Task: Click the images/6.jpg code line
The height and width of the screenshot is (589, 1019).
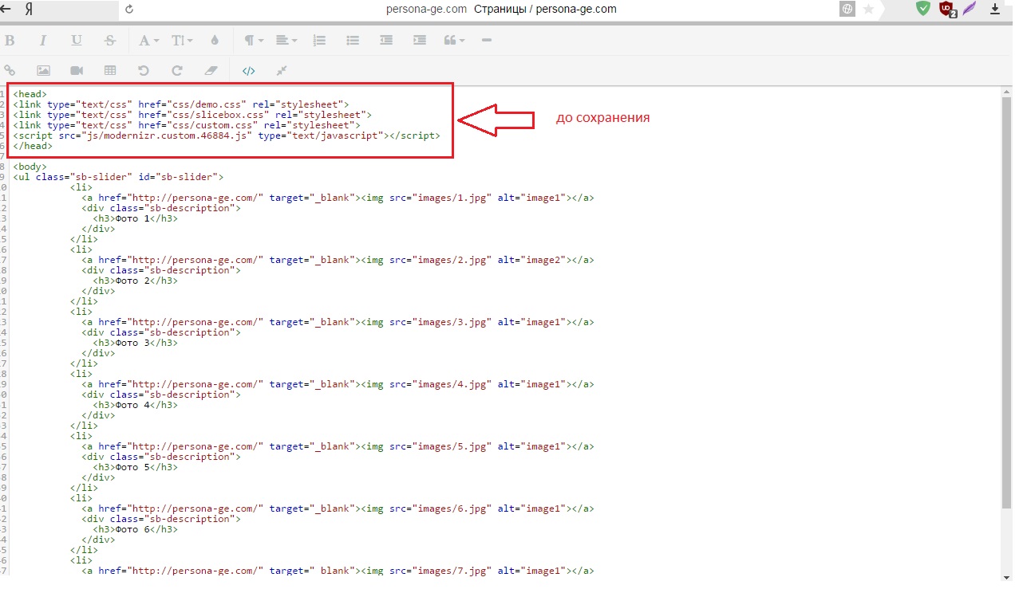Action: [338, 509]
